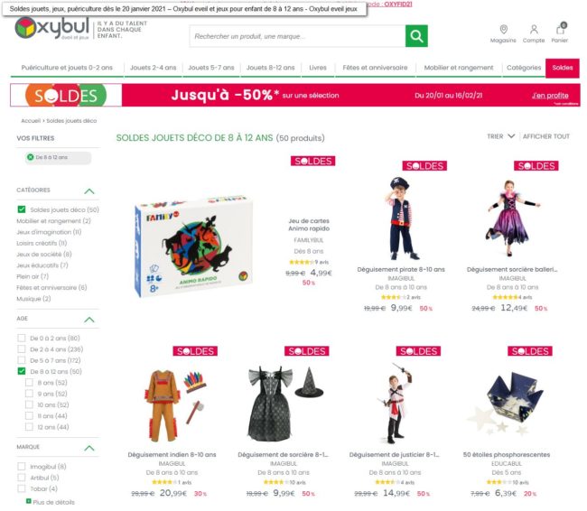Remove the 'De 8 à 12 ans' filter

point(31,157)
